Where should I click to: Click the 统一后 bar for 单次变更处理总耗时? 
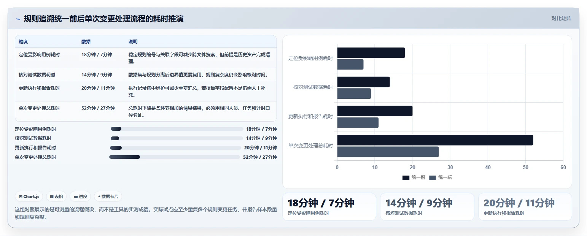click(388, 152)
